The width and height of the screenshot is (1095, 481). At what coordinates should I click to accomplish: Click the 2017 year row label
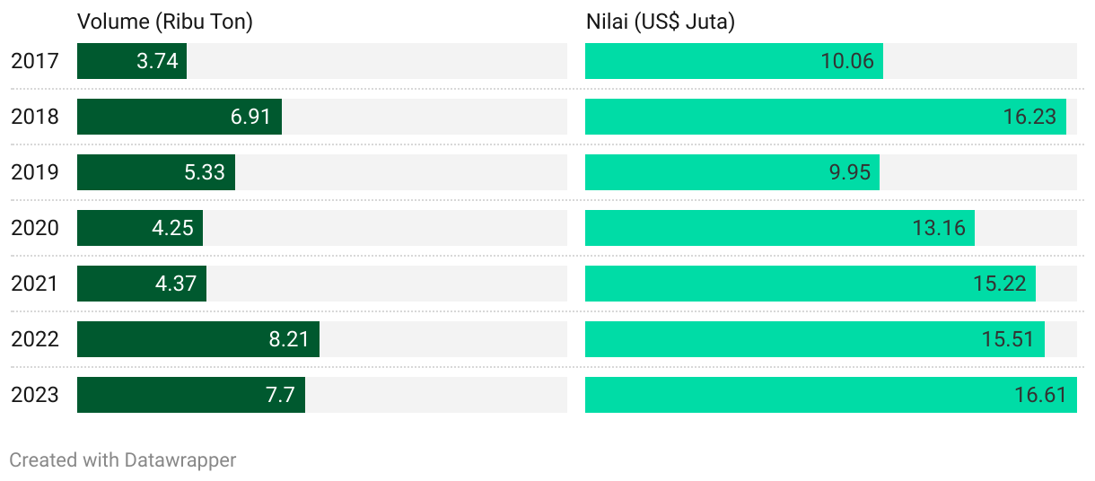(35, 61)
